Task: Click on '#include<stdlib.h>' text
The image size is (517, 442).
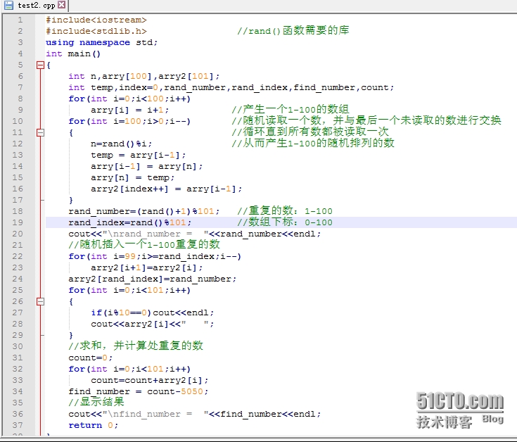Action: click(x=96, y=31)
